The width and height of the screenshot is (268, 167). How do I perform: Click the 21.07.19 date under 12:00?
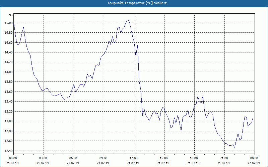coord(133,163)
